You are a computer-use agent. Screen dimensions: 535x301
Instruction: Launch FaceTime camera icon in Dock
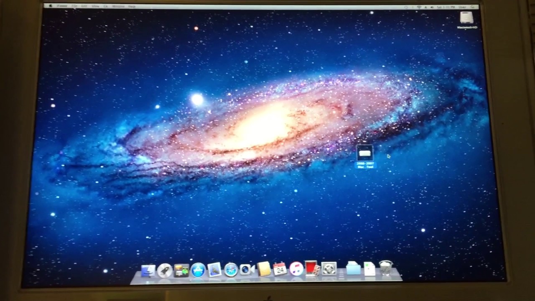(x=247, y=270)
